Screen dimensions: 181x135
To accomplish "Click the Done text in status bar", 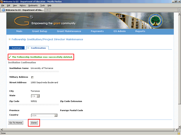I will click(x=3, y=133).
